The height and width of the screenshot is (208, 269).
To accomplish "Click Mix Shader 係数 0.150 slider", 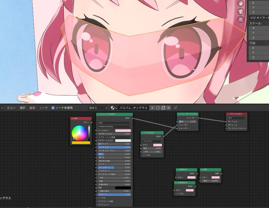I will tap(188, 121).
